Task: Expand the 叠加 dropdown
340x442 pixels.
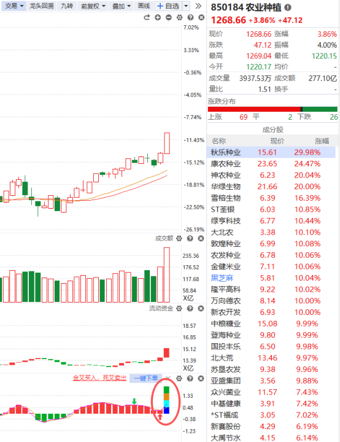Action: 122,6
